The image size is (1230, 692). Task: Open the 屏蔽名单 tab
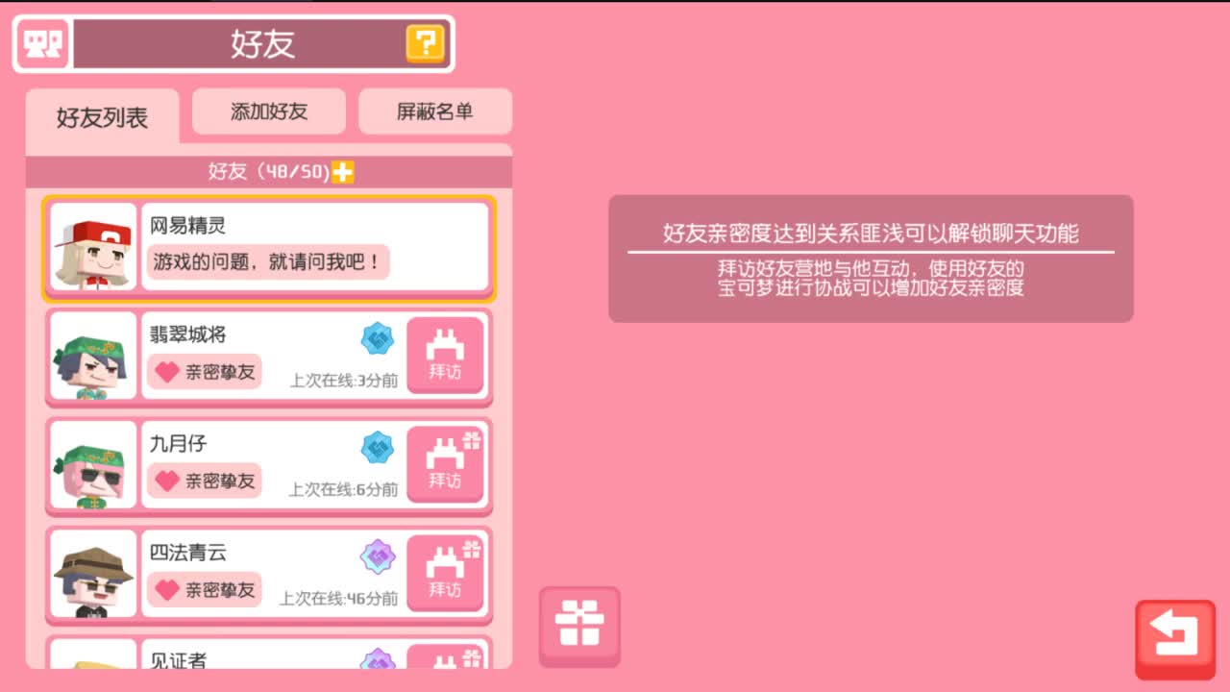pyautogui.click(x=435, y=111)
